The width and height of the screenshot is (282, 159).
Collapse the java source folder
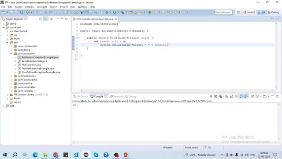coord(7,42)
